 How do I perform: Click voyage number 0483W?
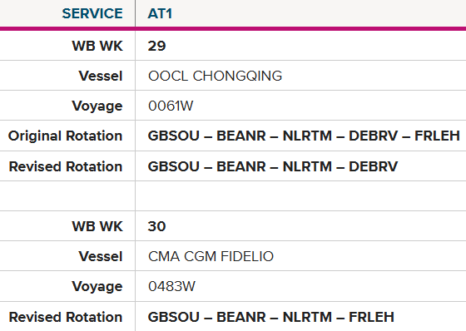click(x=171, y=286)
